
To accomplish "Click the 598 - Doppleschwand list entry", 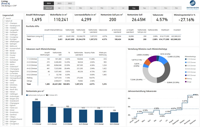I will 14,119.
